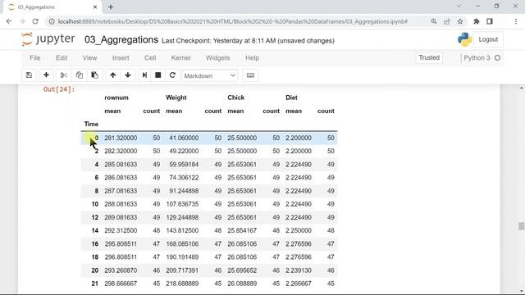Select the 03_Aggregations browser tab
This screenshot has width=525, height=295.
pos(52,7)
